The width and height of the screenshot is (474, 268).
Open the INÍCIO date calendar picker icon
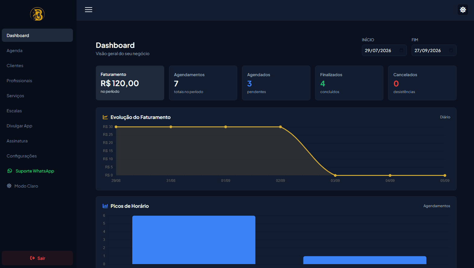pos(401,50)
